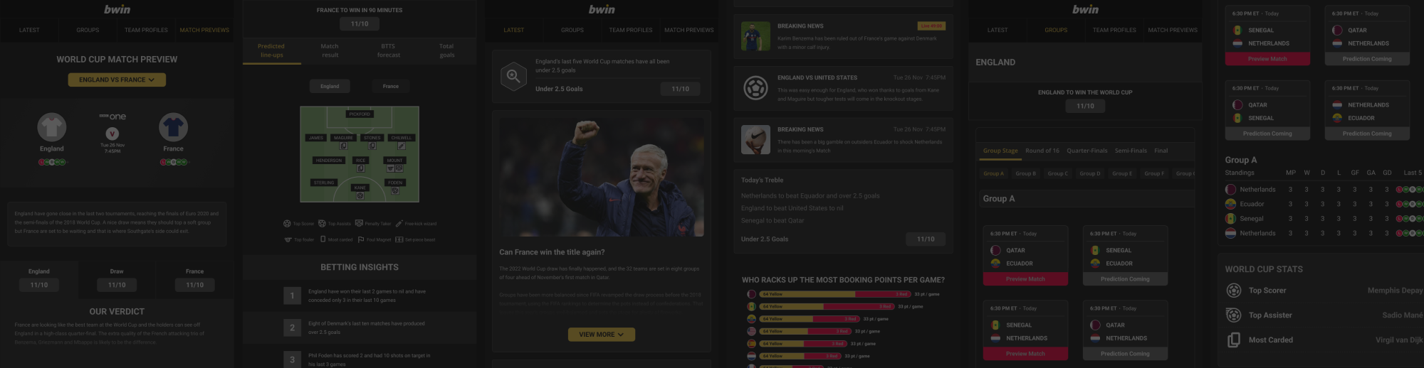Screen dimensions: 1424x368
Task: Click the soccer ball icon for England vs United States
Action: click(755, 88)
